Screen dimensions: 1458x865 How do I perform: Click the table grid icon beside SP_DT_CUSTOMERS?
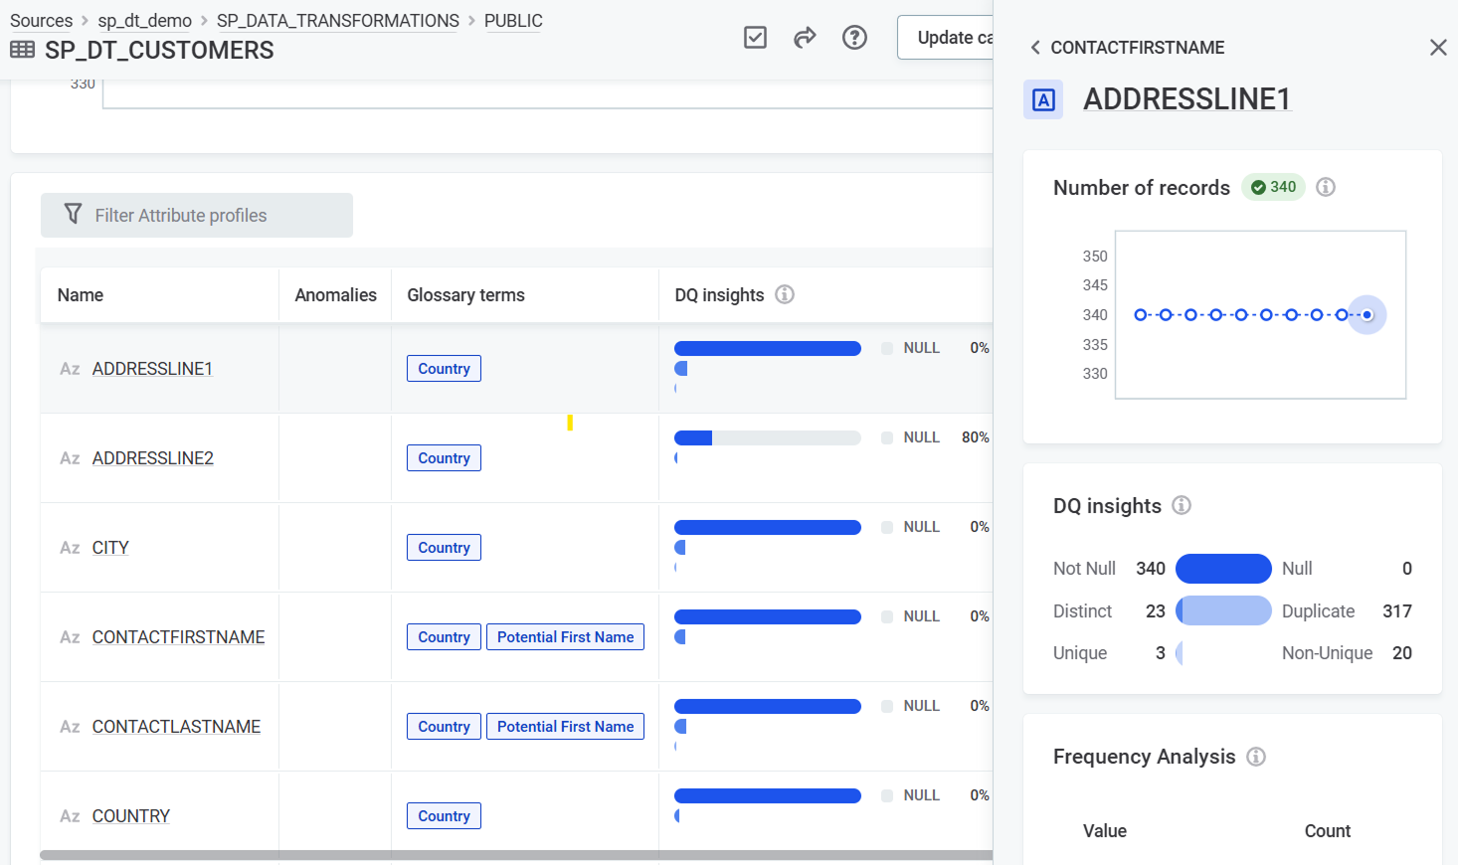click(22, 50)
